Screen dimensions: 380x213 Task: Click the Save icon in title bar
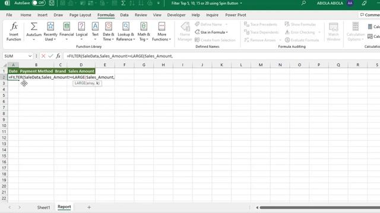pyautogui.click(x=52, y=3)
